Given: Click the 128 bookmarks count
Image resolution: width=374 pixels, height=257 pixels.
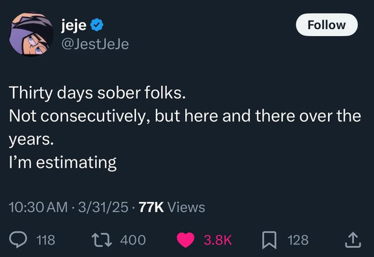Looking at the screenshot, I should click(x=298, y=240).
